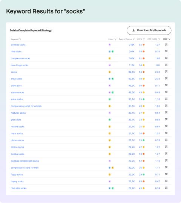Image resolution: width=181 pixels, height=203 pixels.
Task: Open SERP icon for compression socks for men
Action: click(166, 167)
